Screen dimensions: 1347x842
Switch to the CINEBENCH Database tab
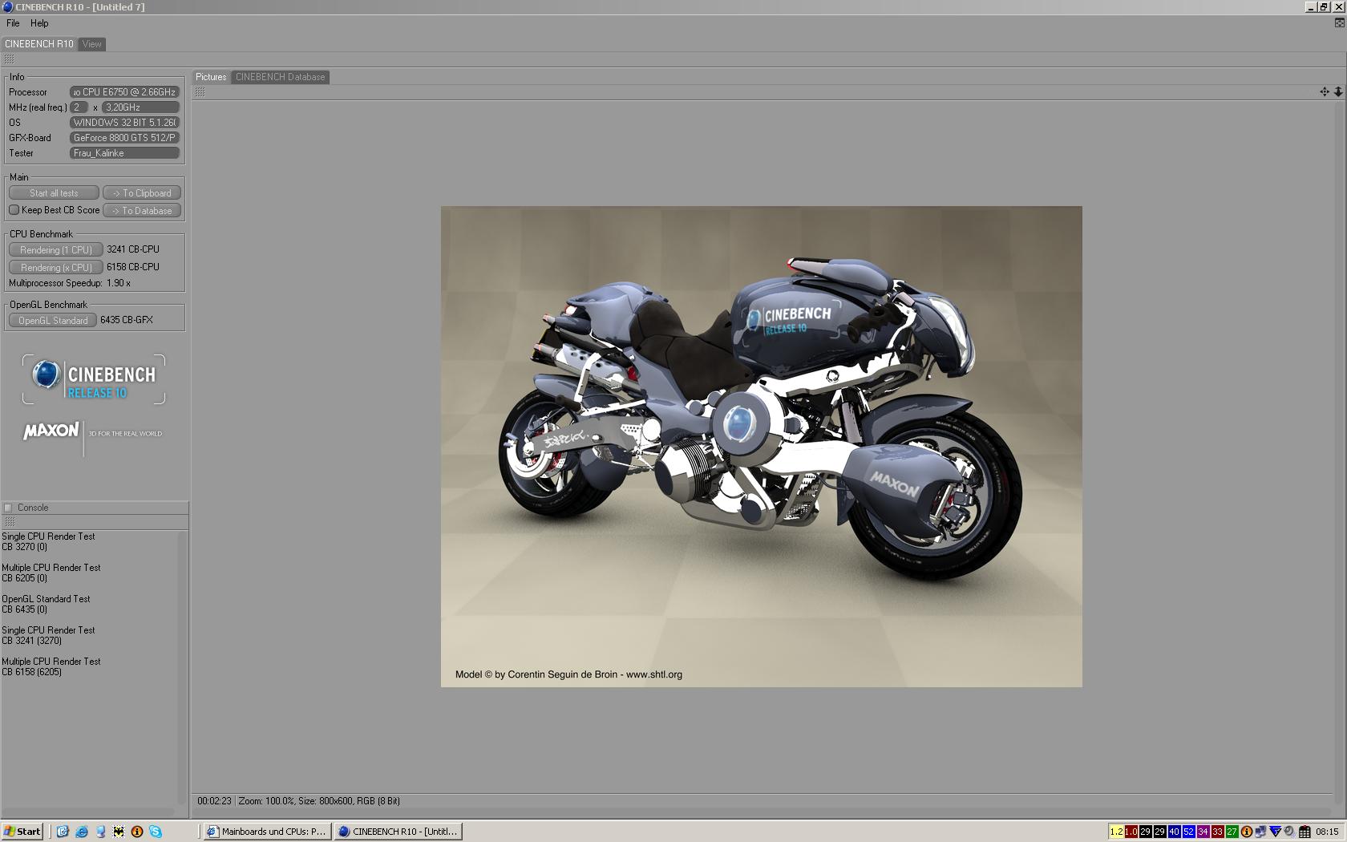point(281,77)
